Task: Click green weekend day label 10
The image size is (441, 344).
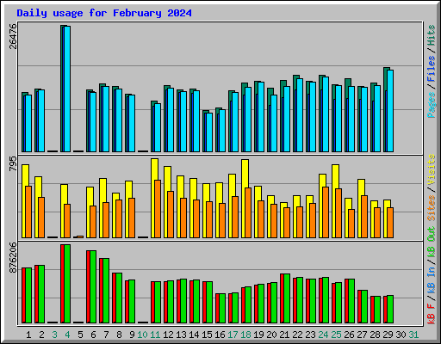Action: (142, 335)
